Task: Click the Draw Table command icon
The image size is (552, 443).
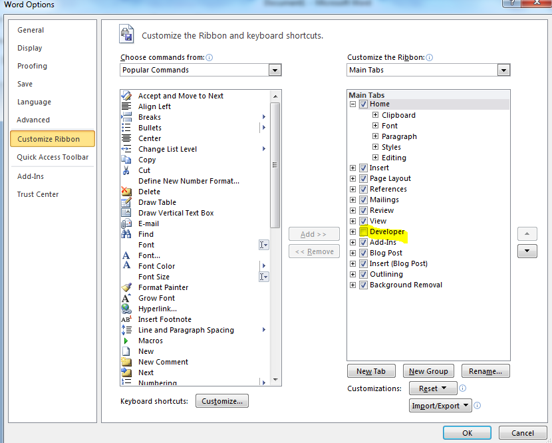Action: 126,202
